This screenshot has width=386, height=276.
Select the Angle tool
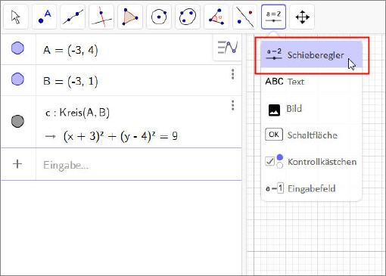tap(216, 17)
